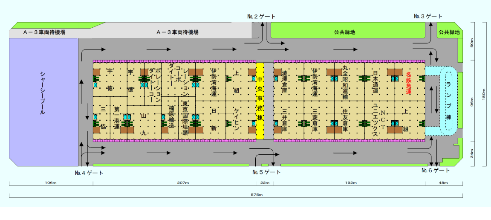491x220 pixels.
Task: Click the yellow 中央事務棟 building
Action: (260, 101)
